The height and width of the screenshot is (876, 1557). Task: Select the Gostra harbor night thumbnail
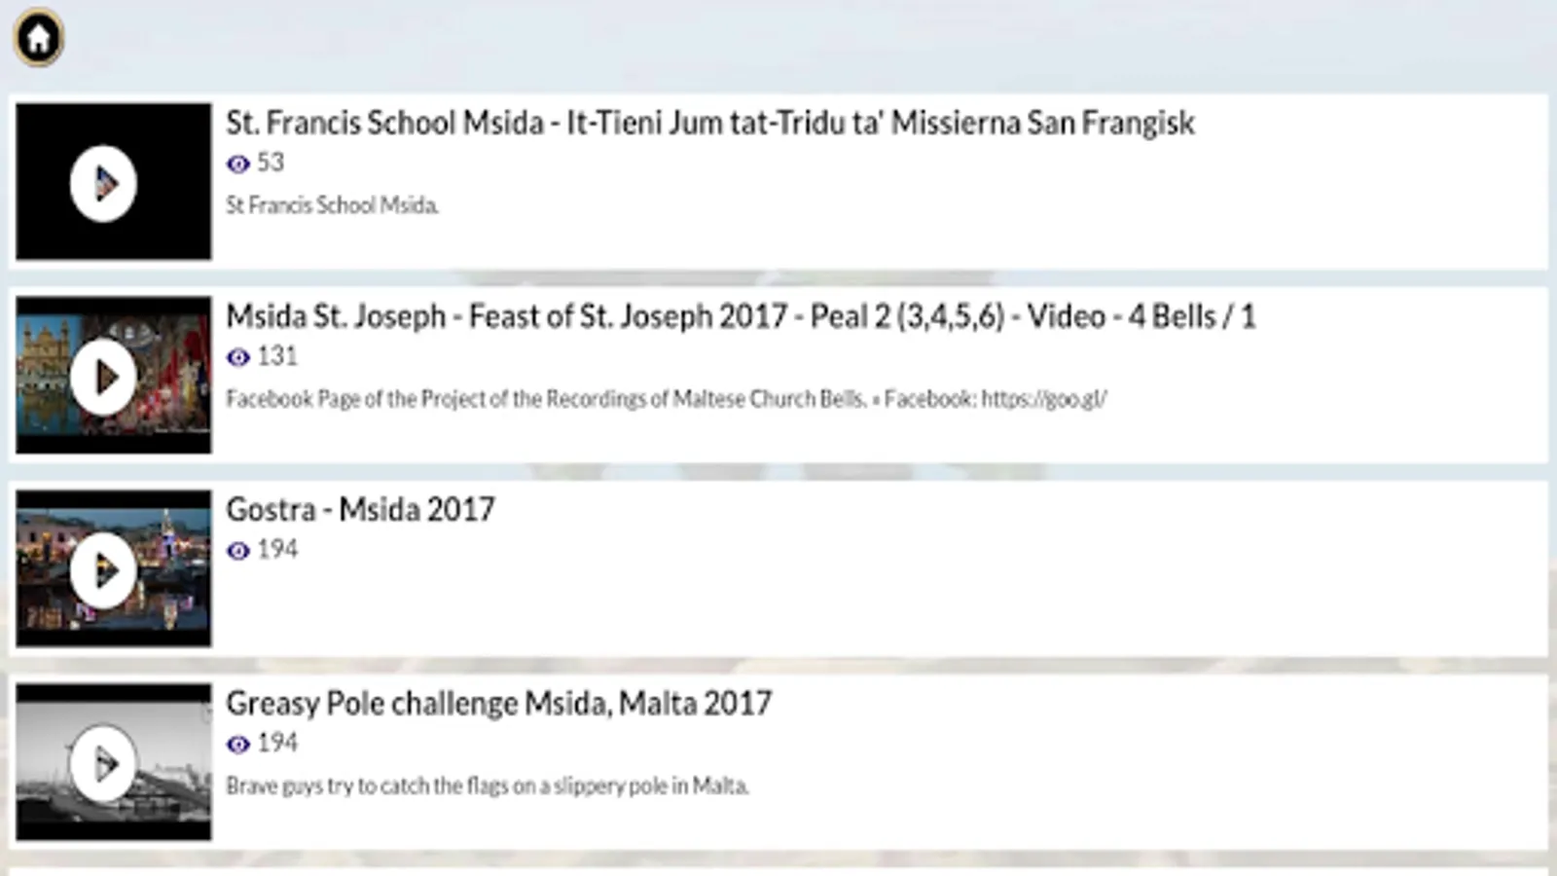click(x=113, y=568)
